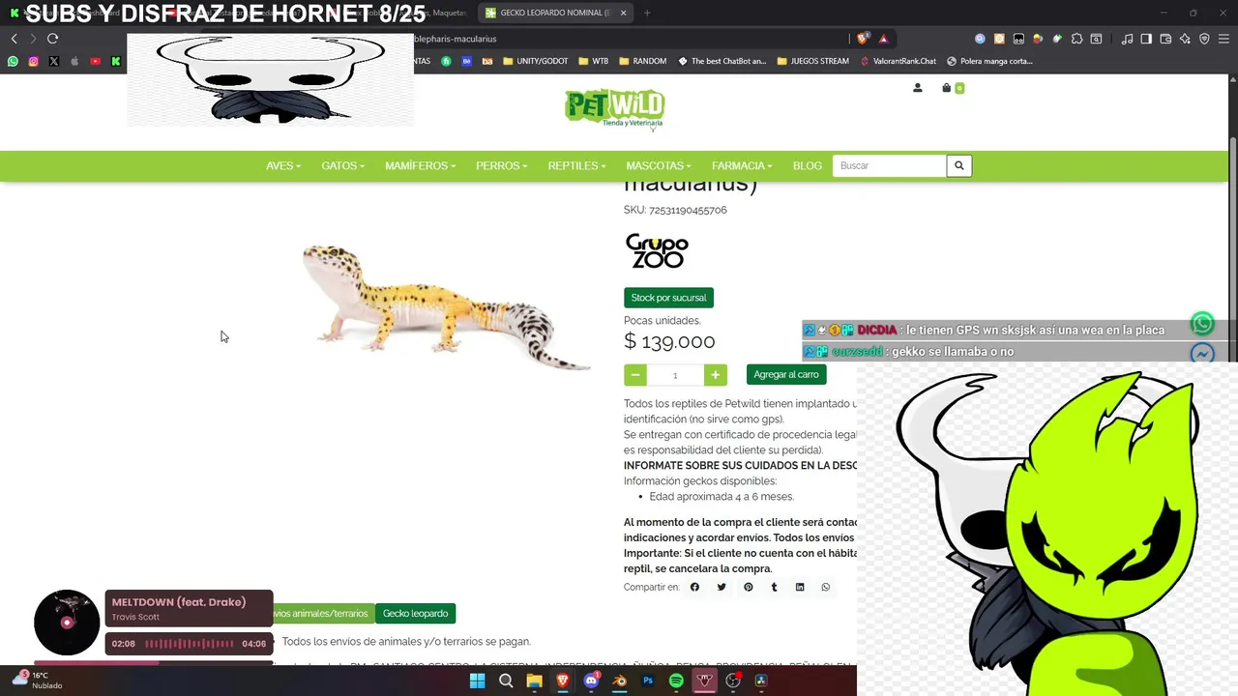Image resolution: width=1238 pixels, height=696 pixels.
Task: Select the Gecko leopardo tab
Action: 415,614
